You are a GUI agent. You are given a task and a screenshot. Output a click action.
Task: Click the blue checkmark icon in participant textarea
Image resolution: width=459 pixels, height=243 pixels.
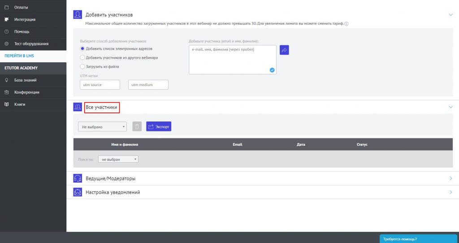point(272,70)
